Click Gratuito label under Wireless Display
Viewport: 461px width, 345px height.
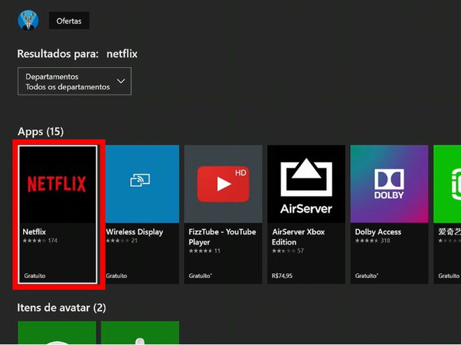pos(117,276)
